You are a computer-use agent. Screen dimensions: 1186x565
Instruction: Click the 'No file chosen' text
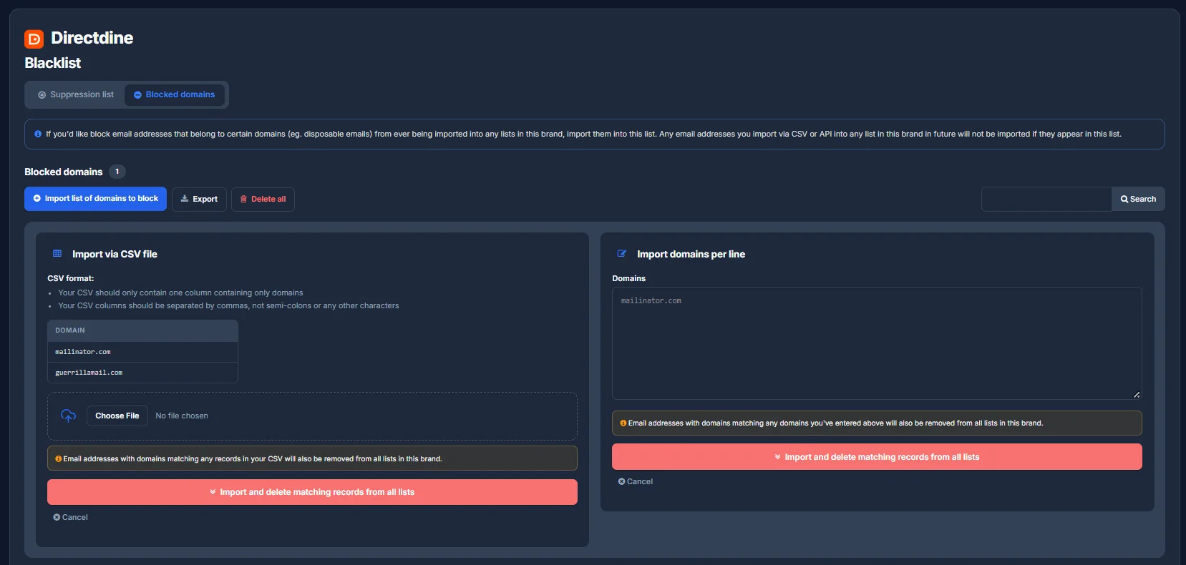[182, 416]
